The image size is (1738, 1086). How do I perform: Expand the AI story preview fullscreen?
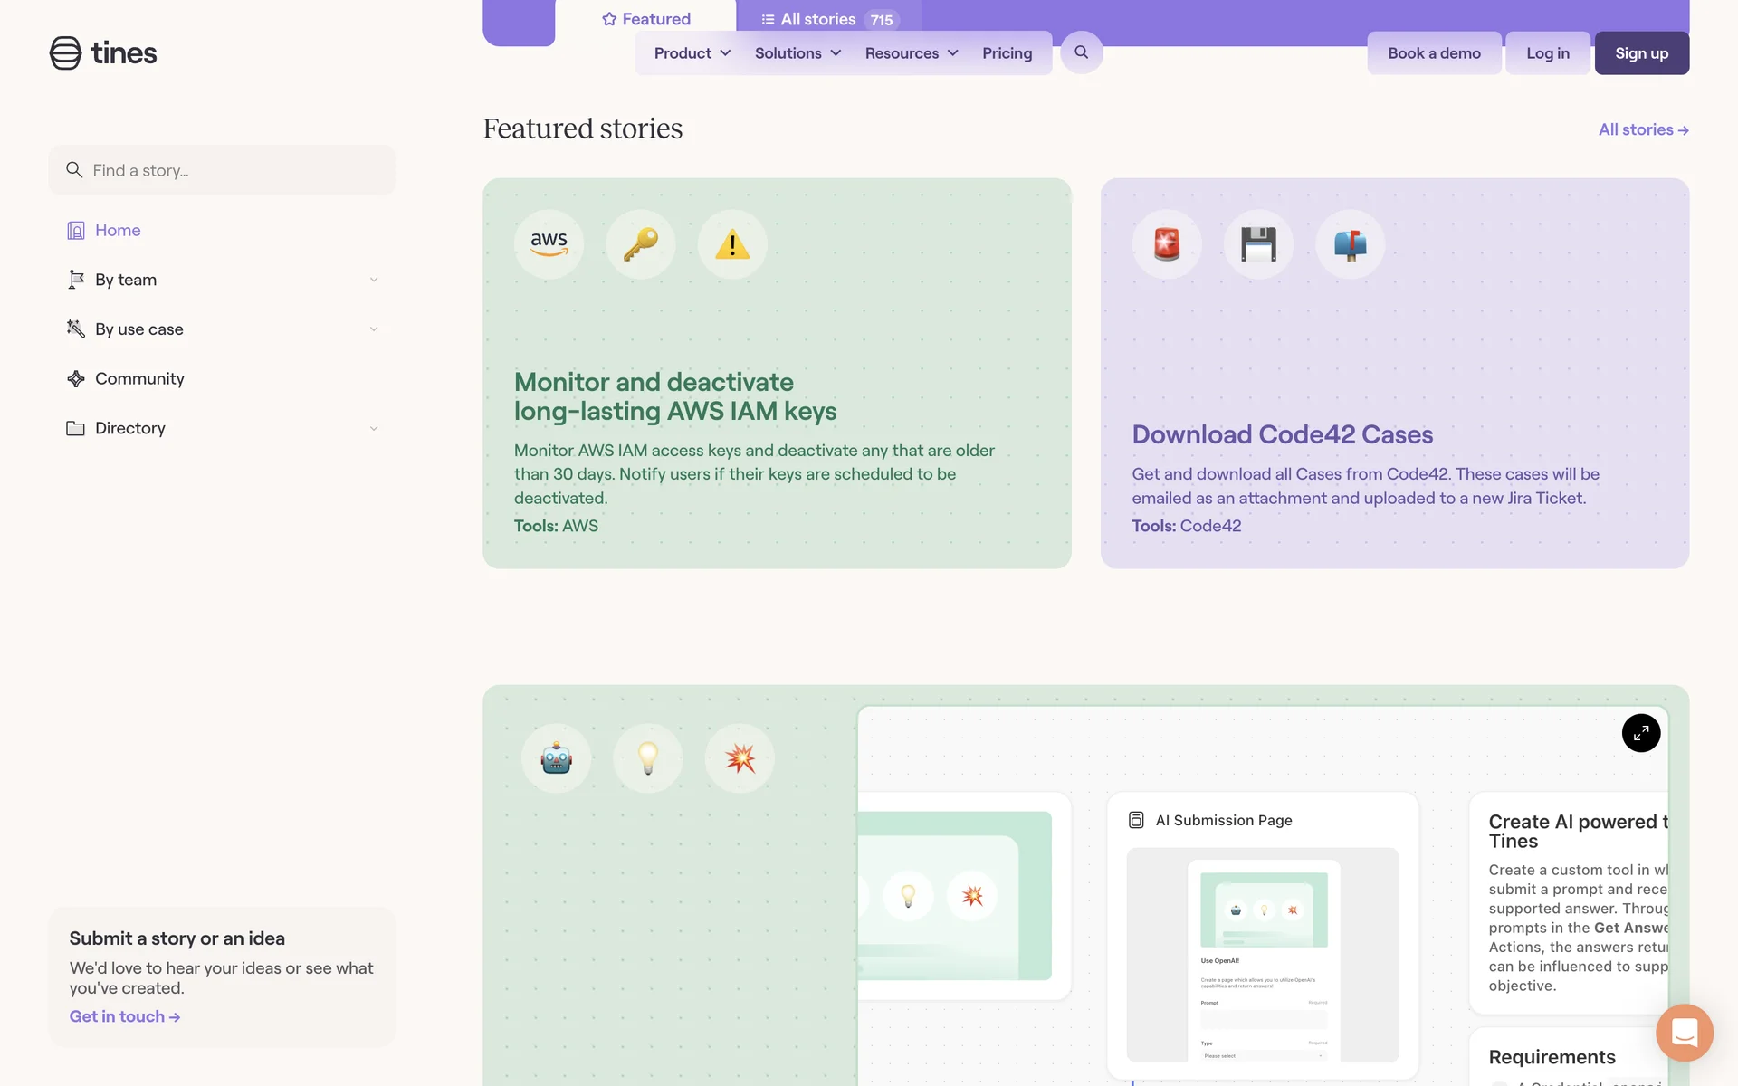(1640, 733)
